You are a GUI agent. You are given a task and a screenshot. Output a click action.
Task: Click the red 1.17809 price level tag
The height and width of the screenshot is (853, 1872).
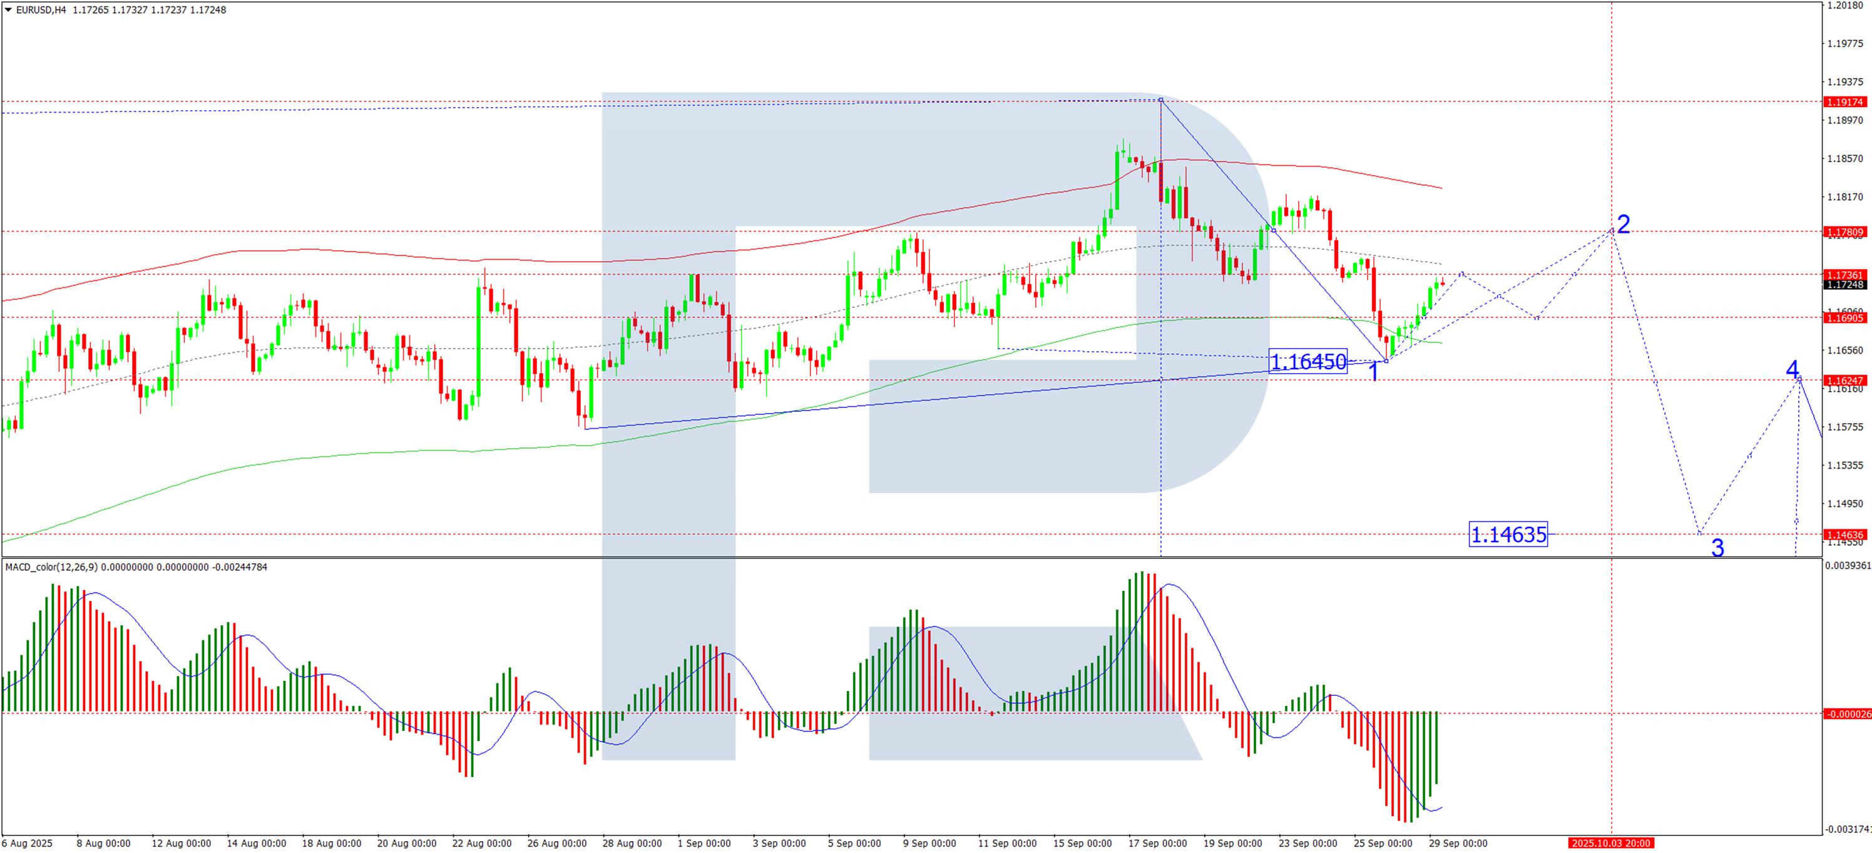click(1844, 233)
